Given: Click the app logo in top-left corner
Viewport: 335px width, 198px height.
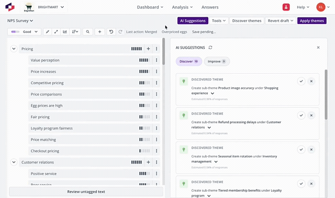Looking at the screenshot, I should pos(10,7).
